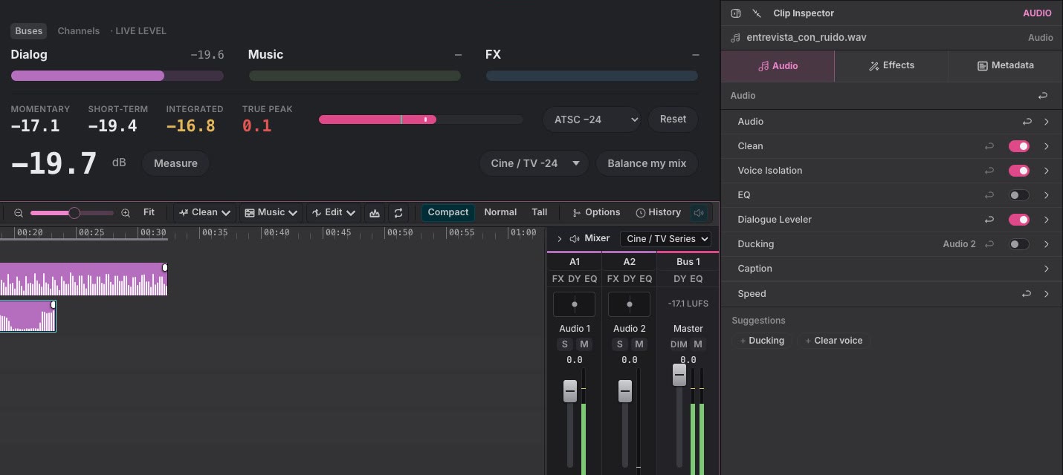Image resolution: width=1063 pixels, height=475 pixels.
Task: Open the ATSC −24 standard dropdown
Action: point(592,119)
